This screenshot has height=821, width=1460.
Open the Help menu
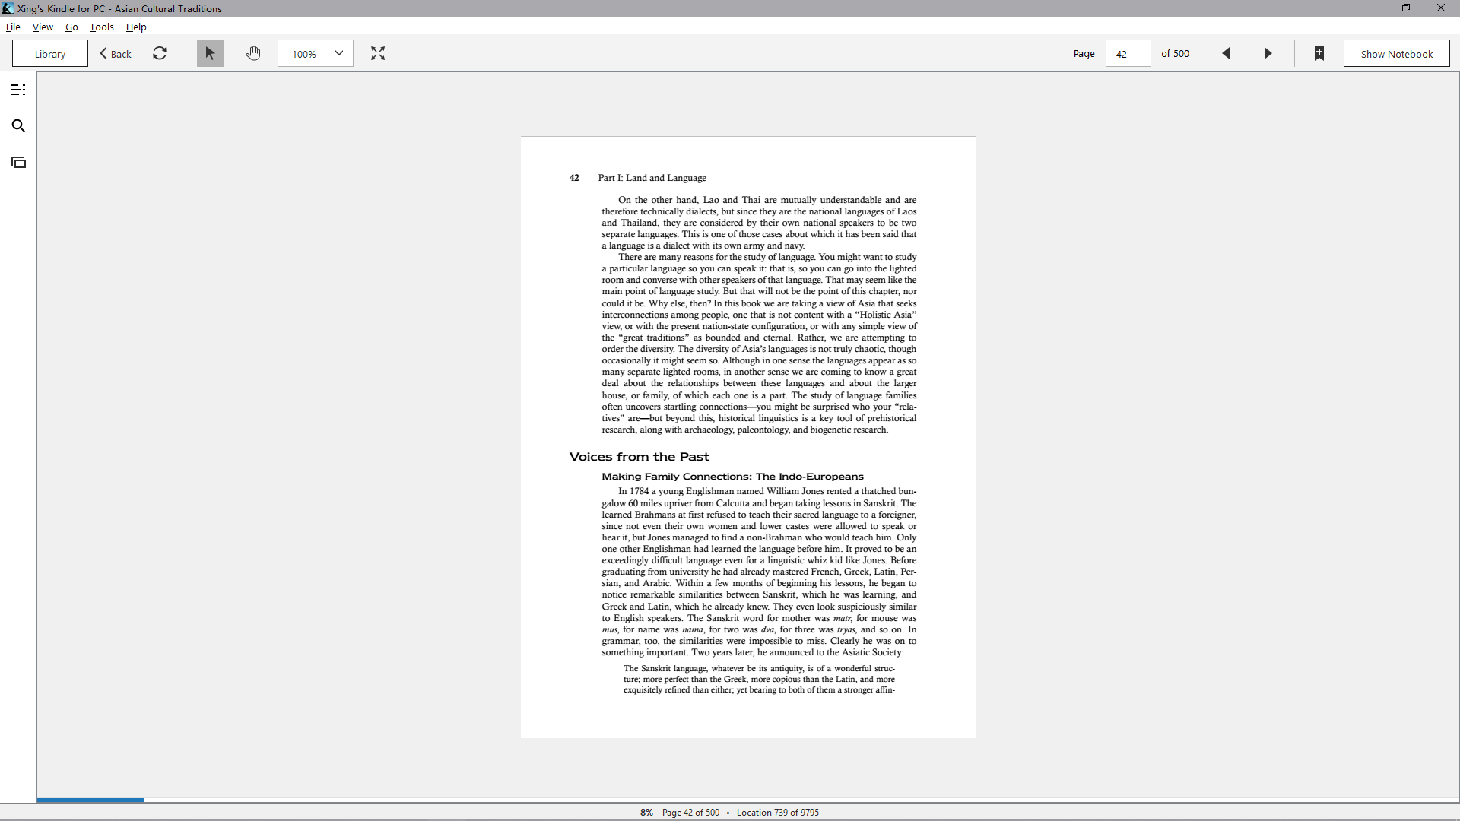click(x=136, y=27)
